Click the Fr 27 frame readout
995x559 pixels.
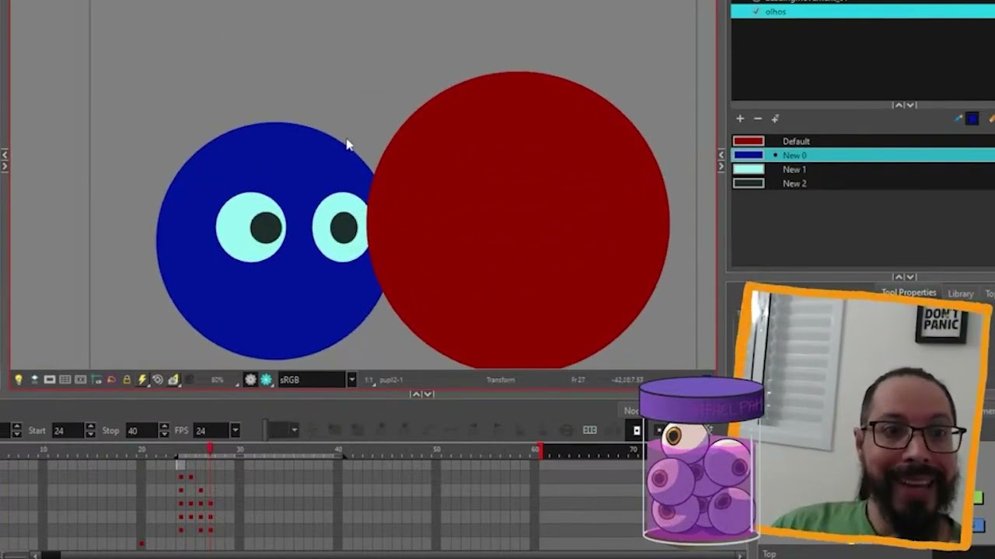click(578, 380)
